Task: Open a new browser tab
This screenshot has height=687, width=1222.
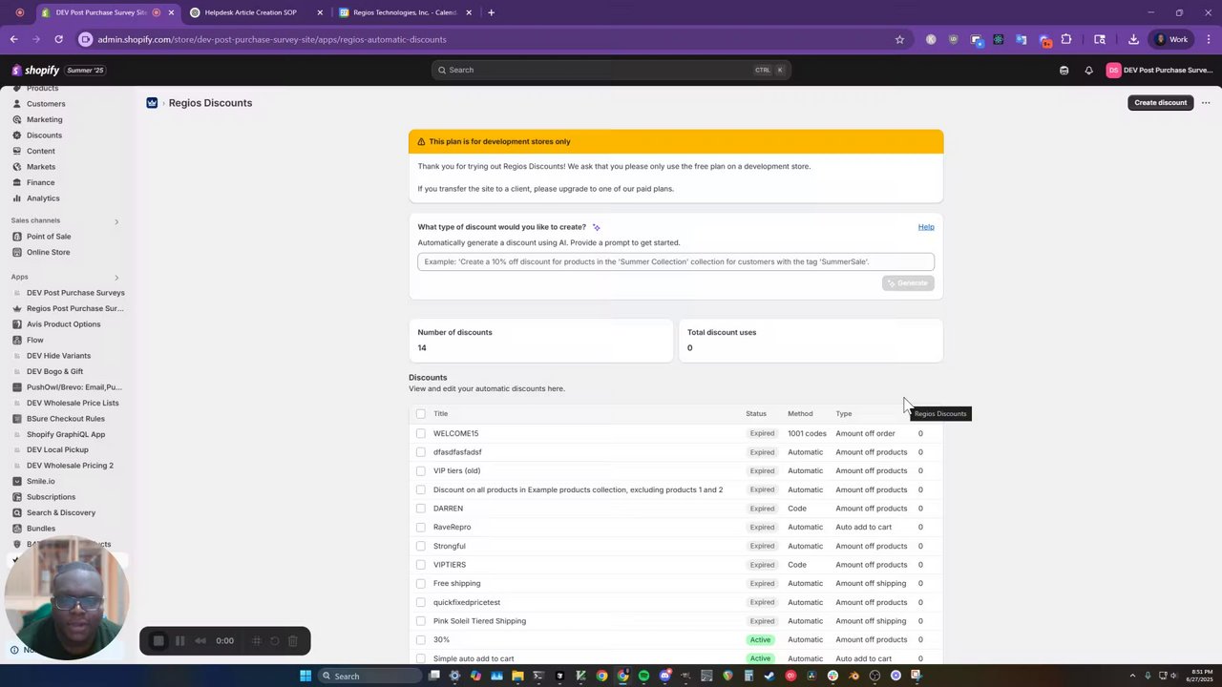Action: pyautogui.click(x=491, y=12)
